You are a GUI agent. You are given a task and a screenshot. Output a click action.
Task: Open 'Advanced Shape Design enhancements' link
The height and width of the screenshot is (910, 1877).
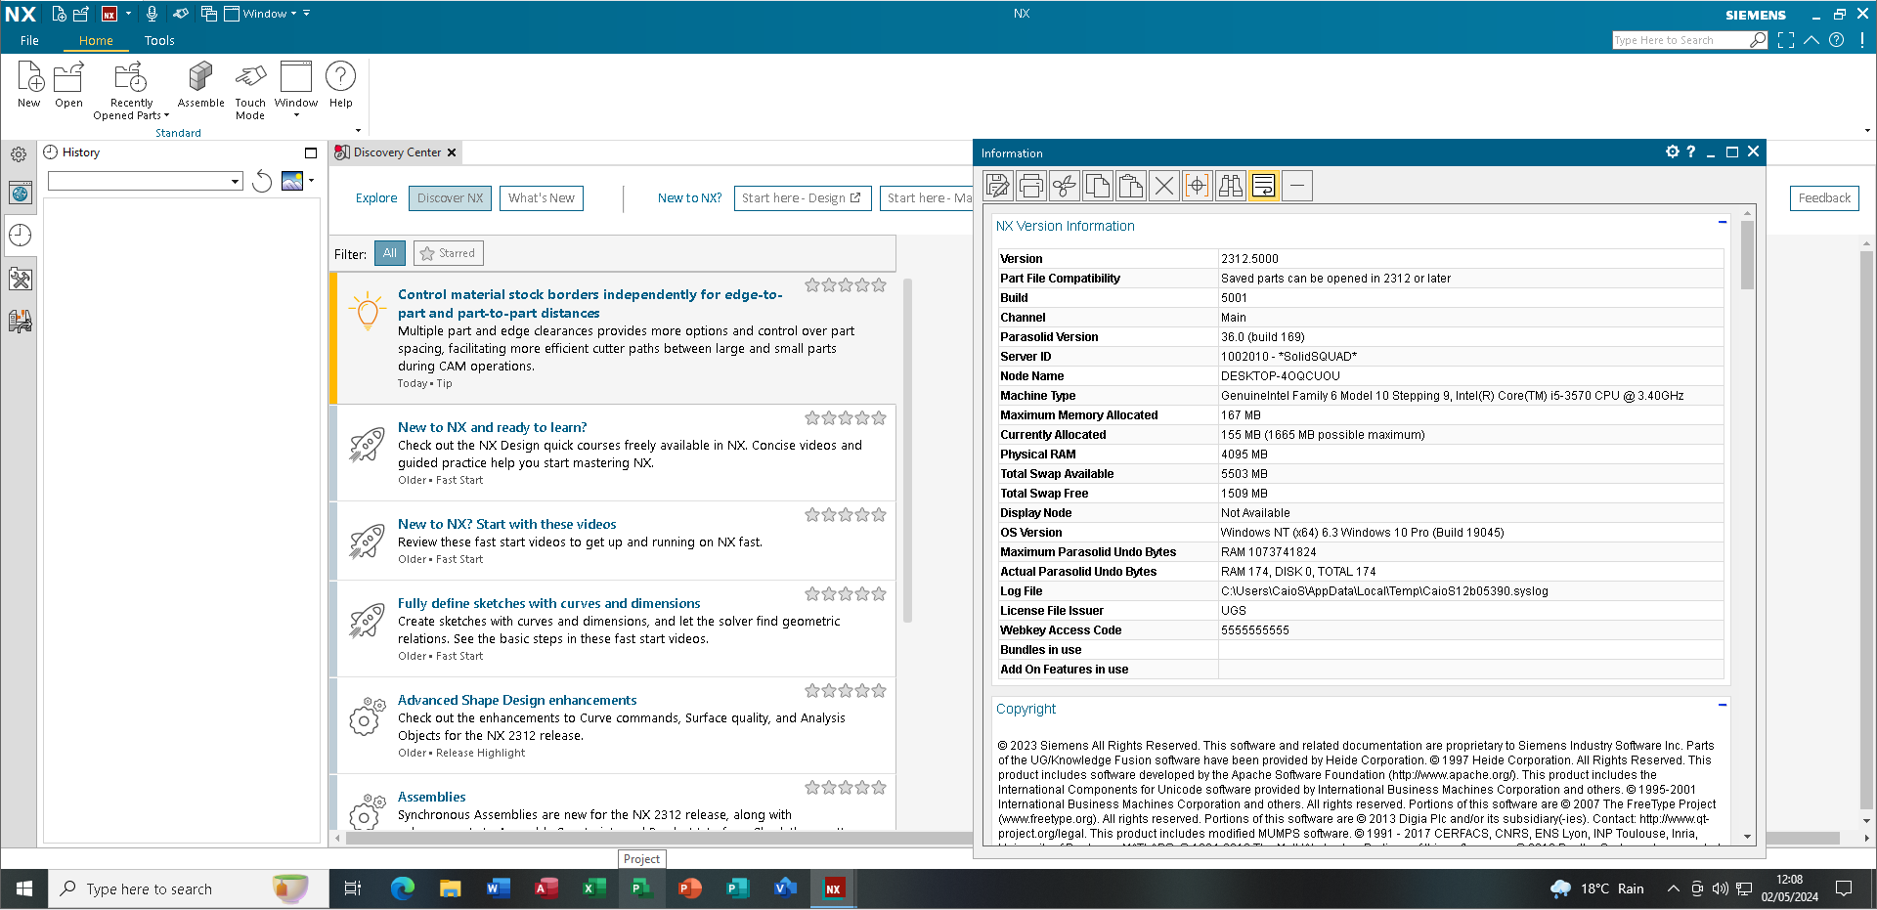tap(517, 701)
